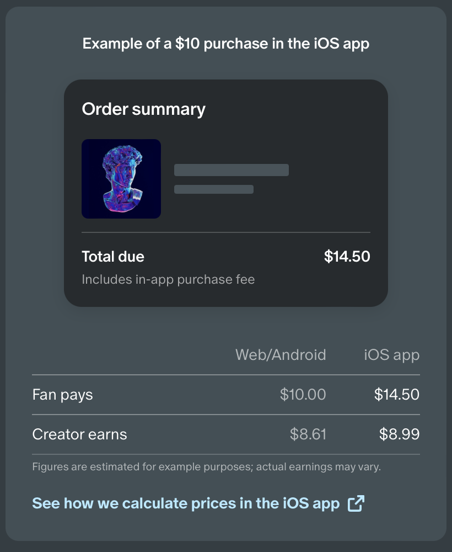
Task: Click the external link arrow icon
Action: pos(356,503)
